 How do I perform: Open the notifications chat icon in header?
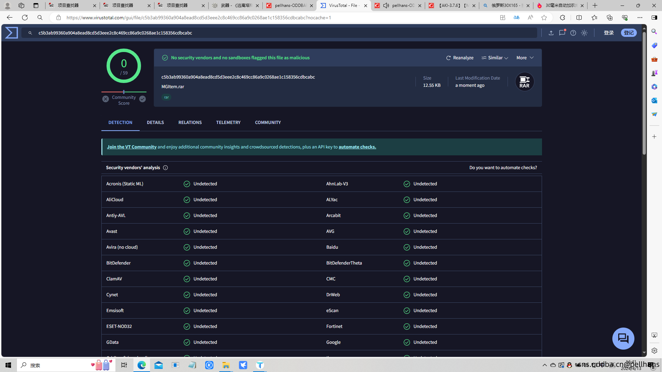click(562, 33)
